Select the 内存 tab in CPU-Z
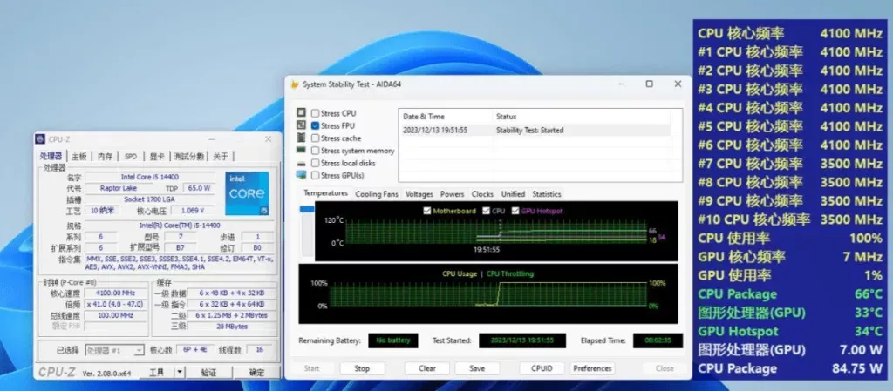 [105, 156]
